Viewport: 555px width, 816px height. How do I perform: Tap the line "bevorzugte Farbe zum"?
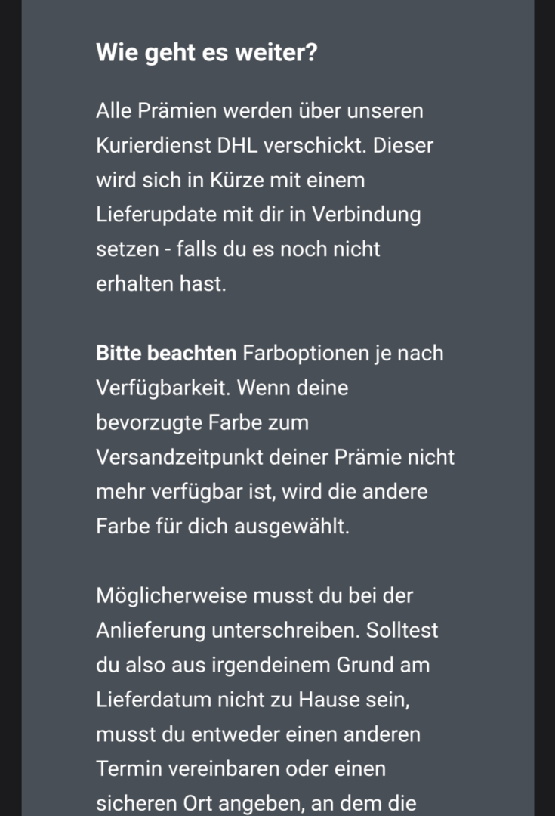(202, 423)
